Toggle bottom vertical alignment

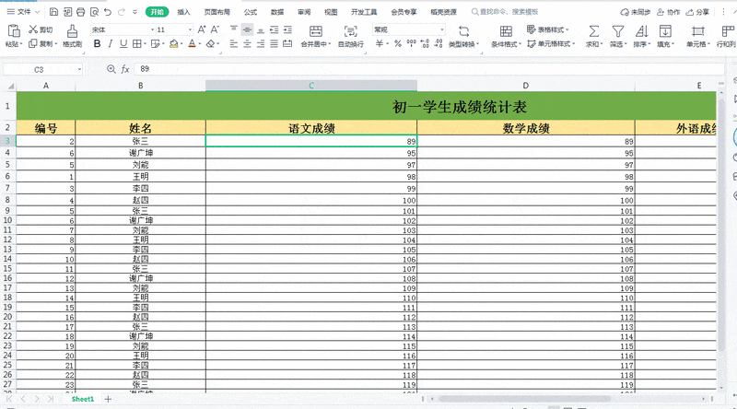pyautogui.click(x=261, y=29)
